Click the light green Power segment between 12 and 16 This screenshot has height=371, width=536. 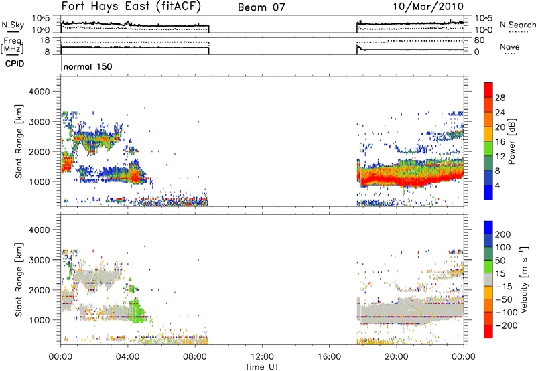(x=488, y=149)
